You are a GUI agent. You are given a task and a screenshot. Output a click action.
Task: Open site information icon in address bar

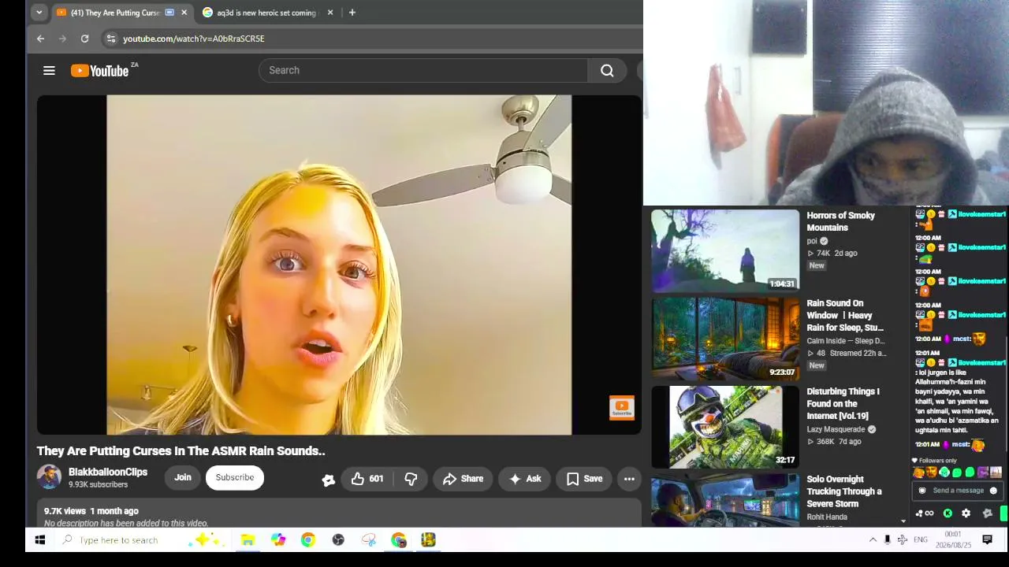pos(111,39)
